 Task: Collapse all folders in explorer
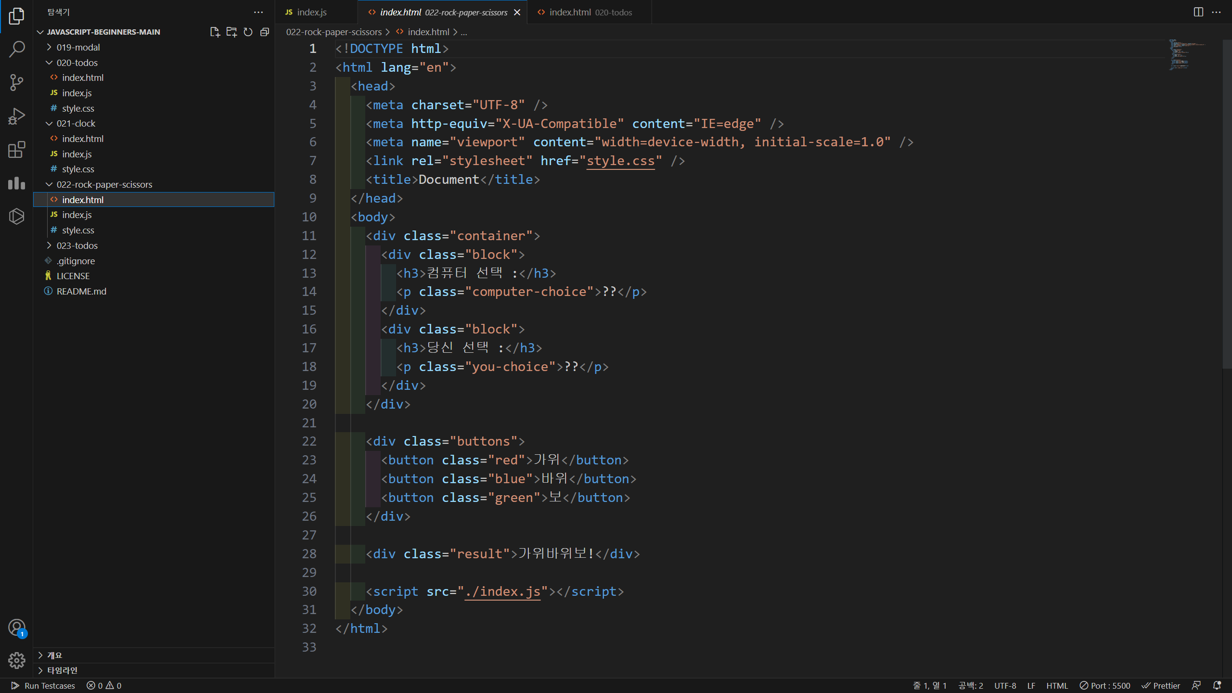point(264,32)
